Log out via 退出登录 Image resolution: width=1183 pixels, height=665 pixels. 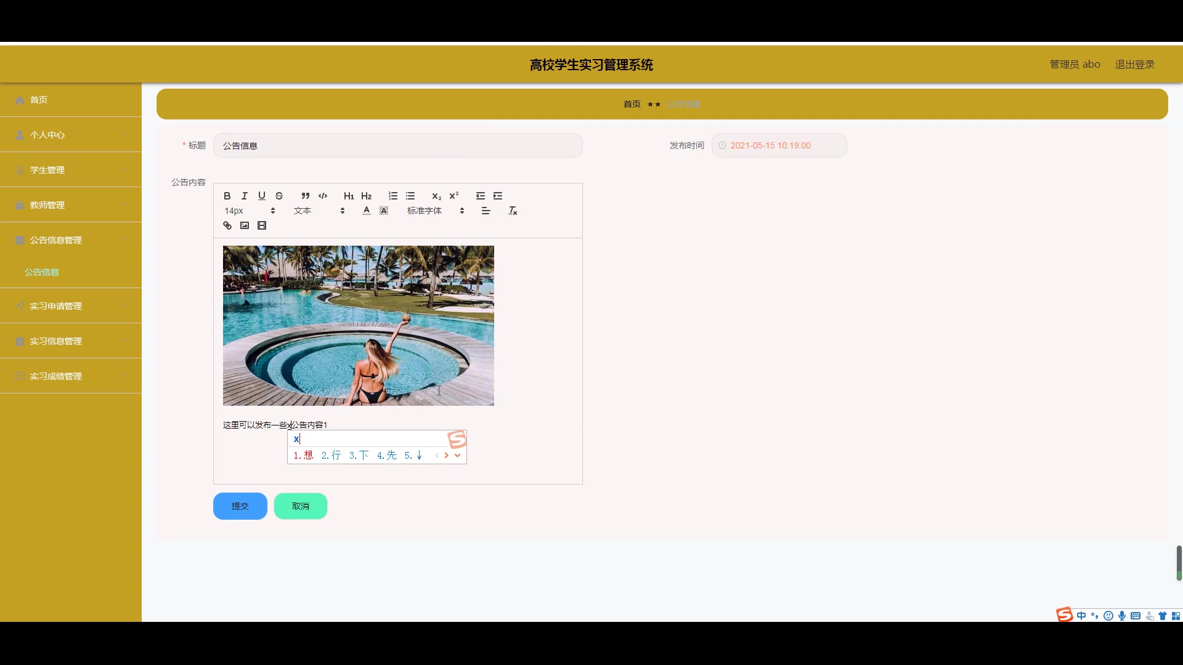click(1135, 65)
